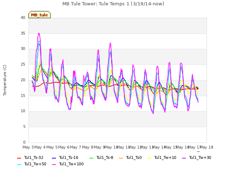The height and width of the screenshot is (171, 228).
Task: Select the Tul1_Ts-8 legend label
Action: 105,157
